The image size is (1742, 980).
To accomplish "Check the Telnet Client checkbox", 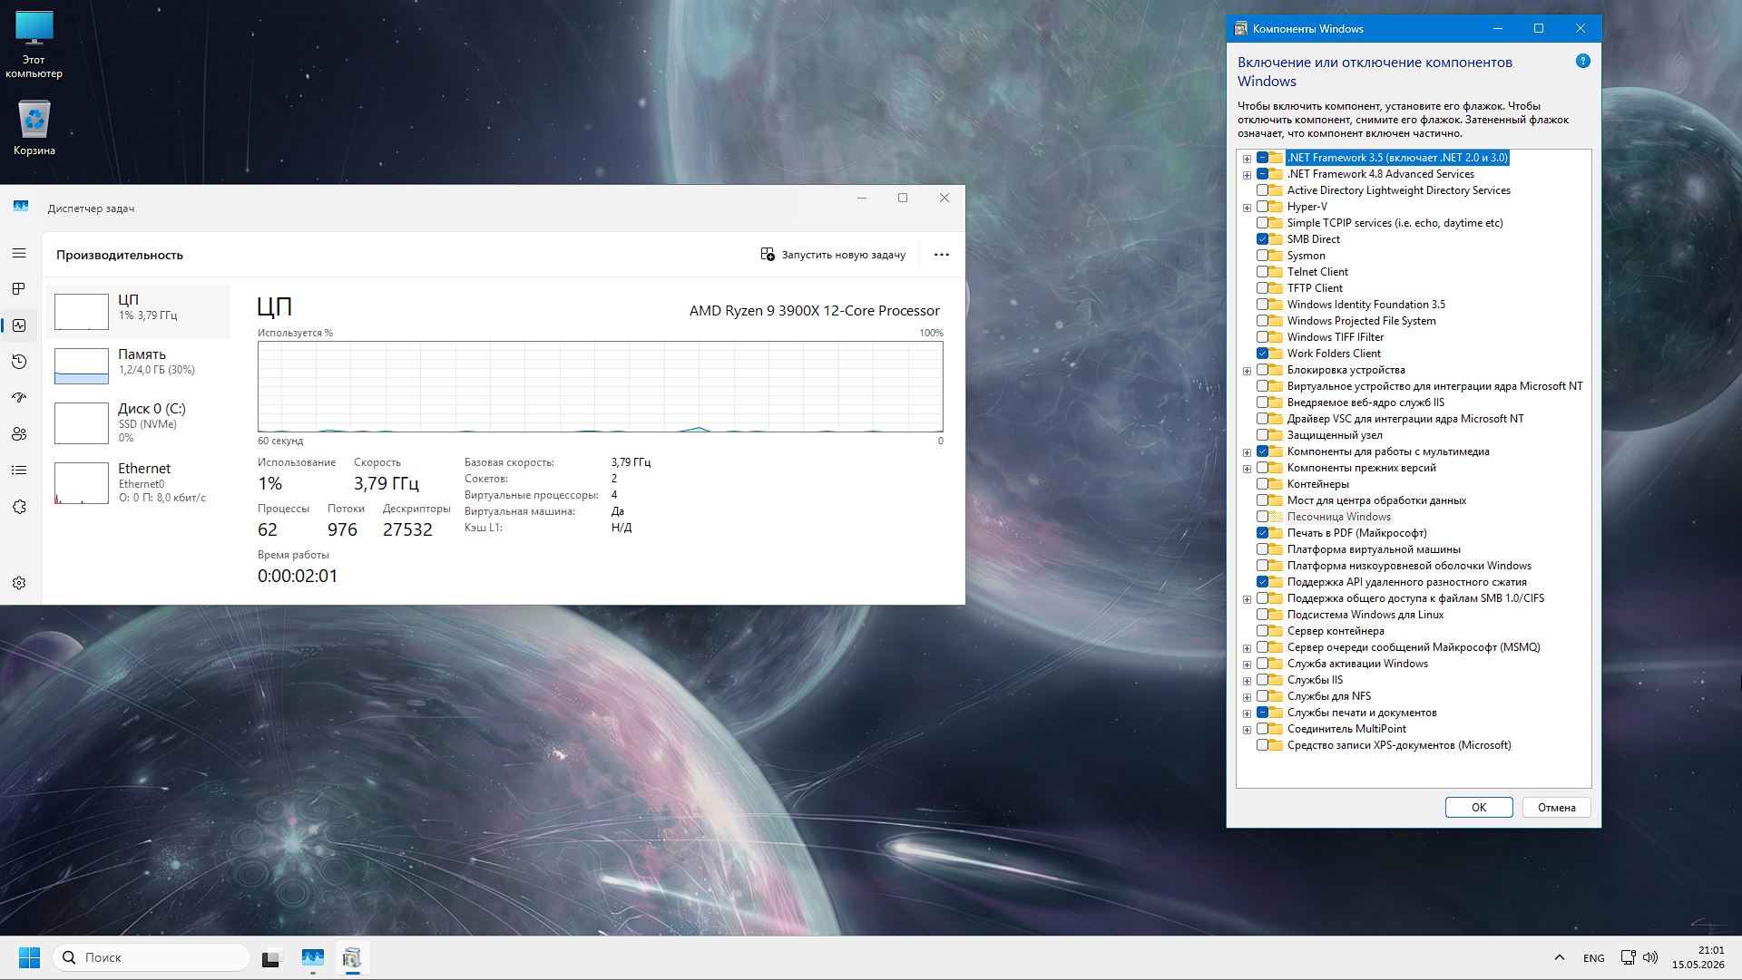I will pyautogui.click(x=1262, y=272).
